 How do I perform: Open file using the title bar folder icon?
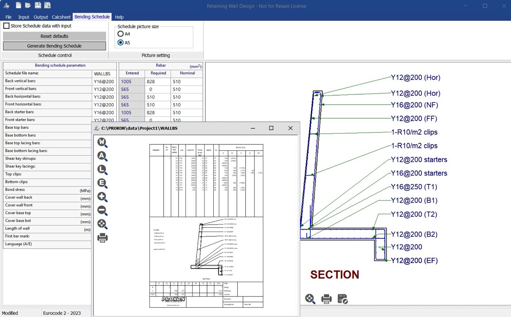(28, 6)
